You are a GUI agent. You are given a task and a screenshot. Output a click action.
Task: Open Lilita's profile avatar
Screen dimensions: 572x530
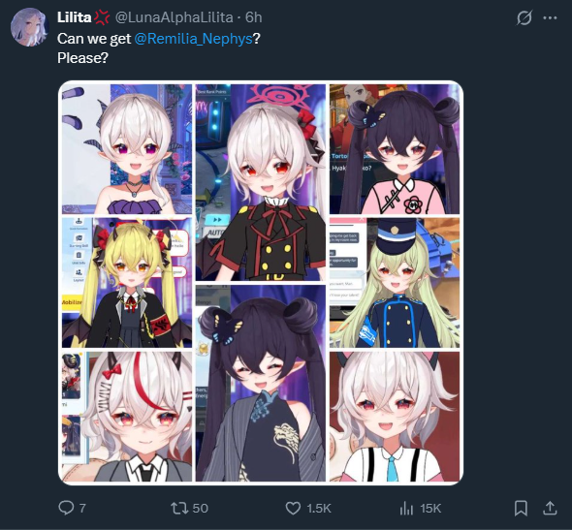pos(29,27)
